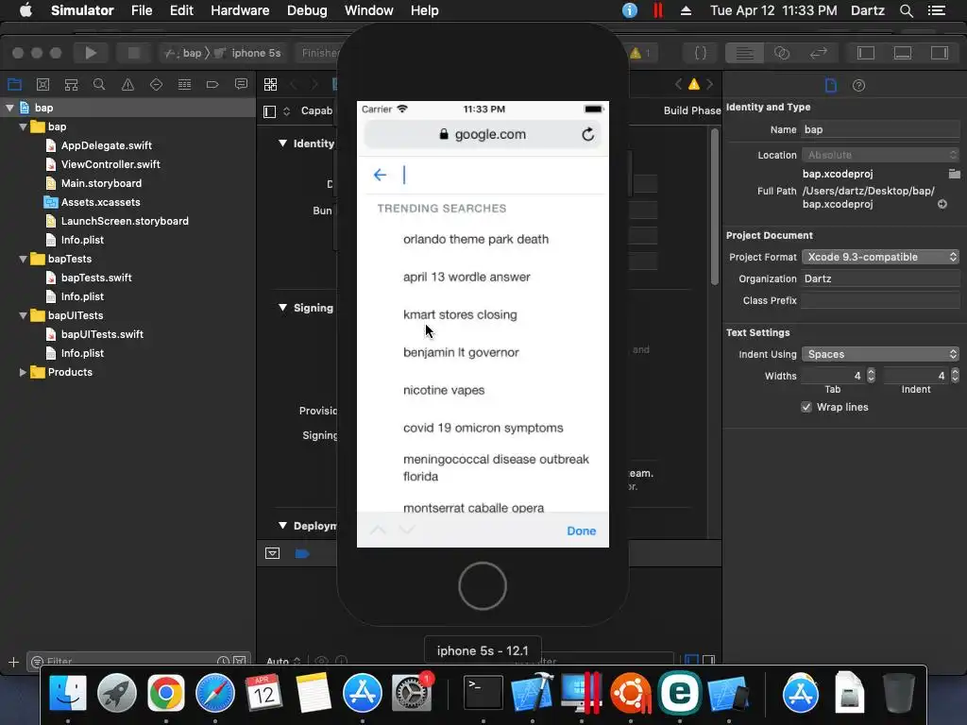Open the Indent Using dropdown
Screen dimensions: 967x725
coord(880,355)
